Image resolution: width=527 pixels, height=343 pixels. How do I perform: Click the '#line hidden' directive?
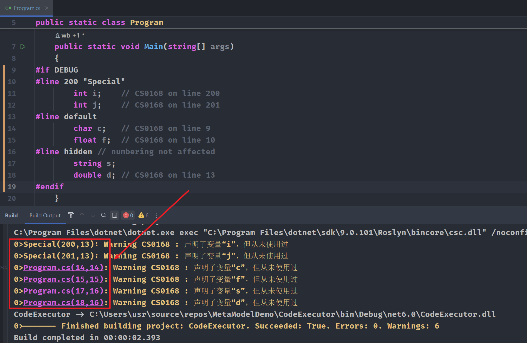tap(64, 152)
